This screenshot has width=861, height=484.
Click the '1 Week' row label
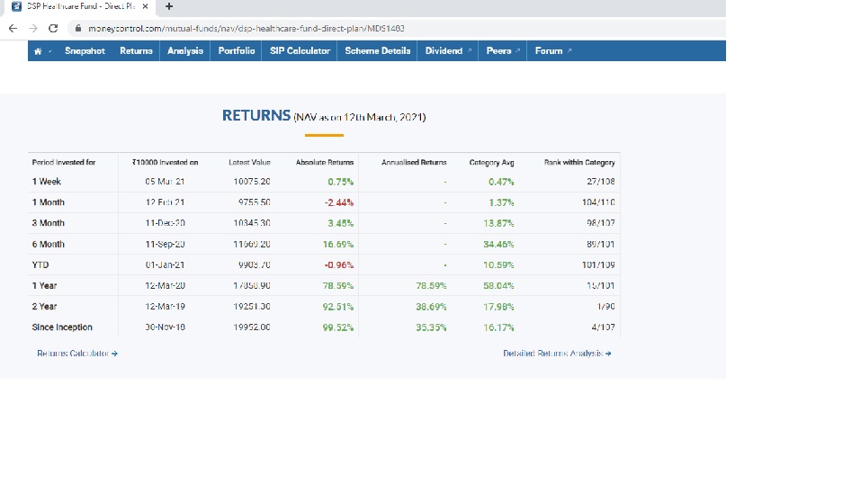point(46,182)
